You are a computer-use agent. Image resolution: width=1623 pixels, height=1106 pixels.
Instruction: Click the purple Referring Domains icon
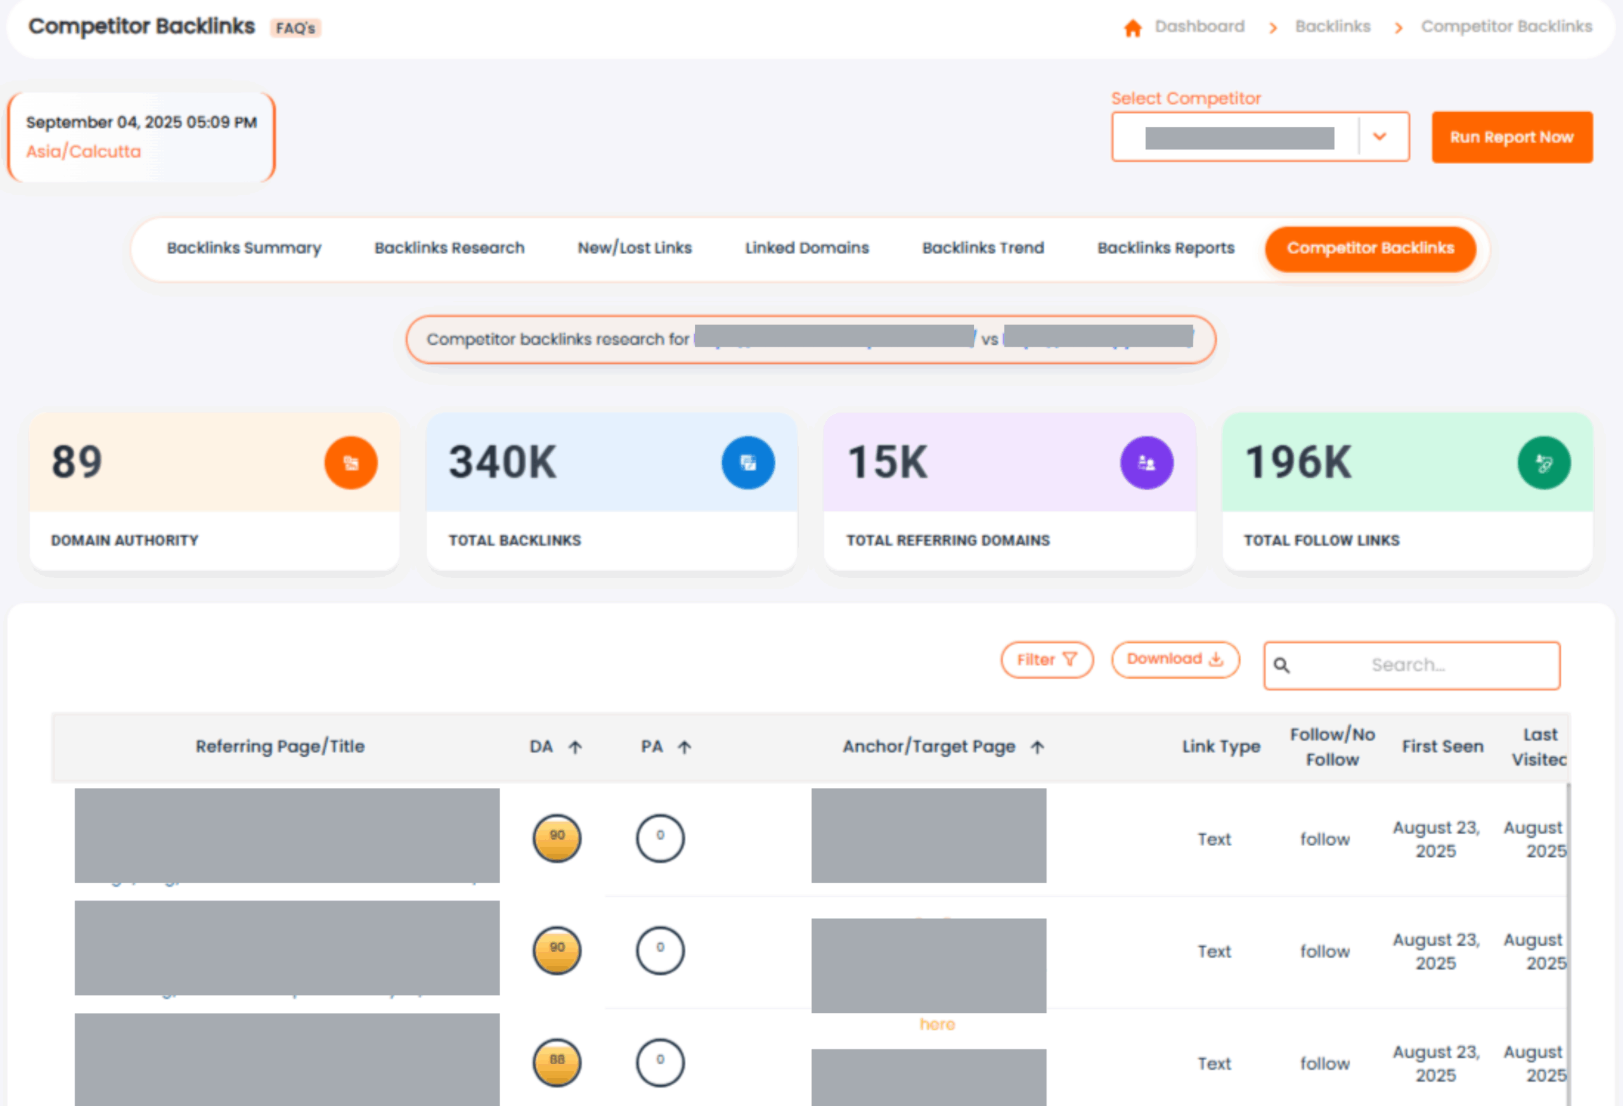tap(1146, 463)
